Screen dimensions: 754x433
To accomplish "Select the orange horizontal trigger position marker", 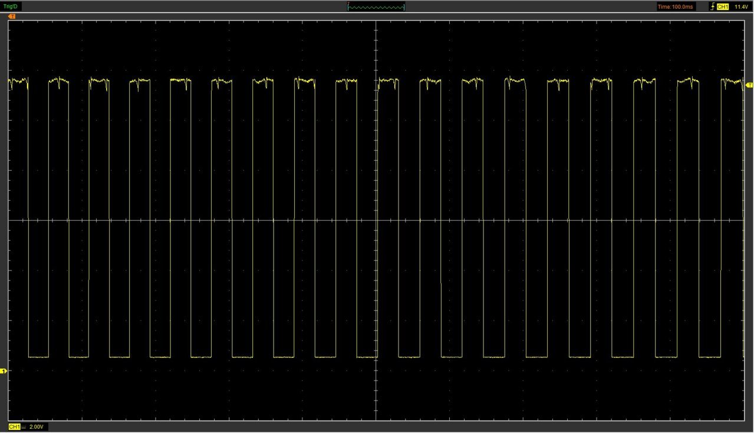I will 12,16.
